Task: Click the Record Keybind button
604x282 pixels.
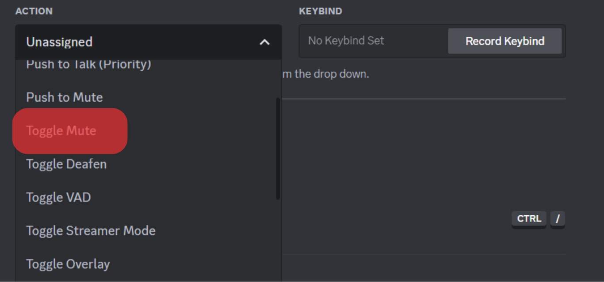Action: point(505,41)
